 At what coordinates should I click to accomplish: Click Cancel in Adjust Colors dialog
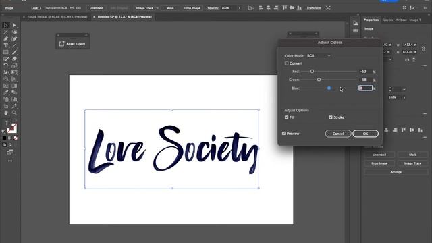(338, 134)
